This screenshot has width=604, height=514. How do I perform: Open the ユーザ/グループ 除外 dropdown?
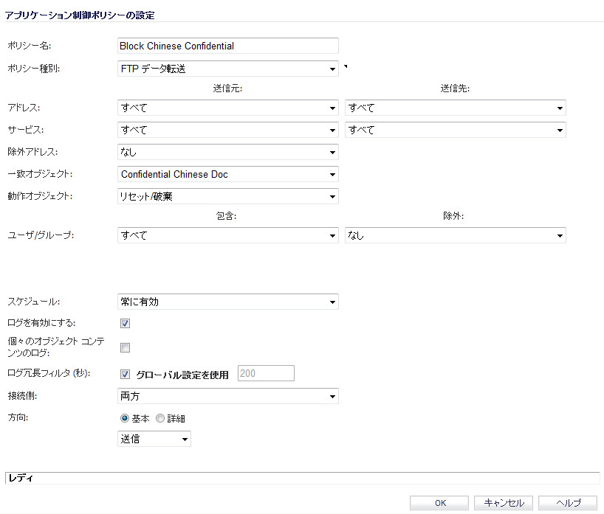[455, 235]
